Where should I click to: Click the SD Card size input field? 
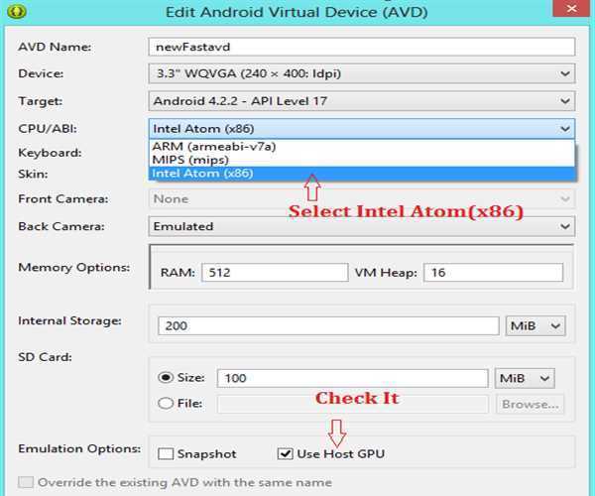[x=353, y=378]
